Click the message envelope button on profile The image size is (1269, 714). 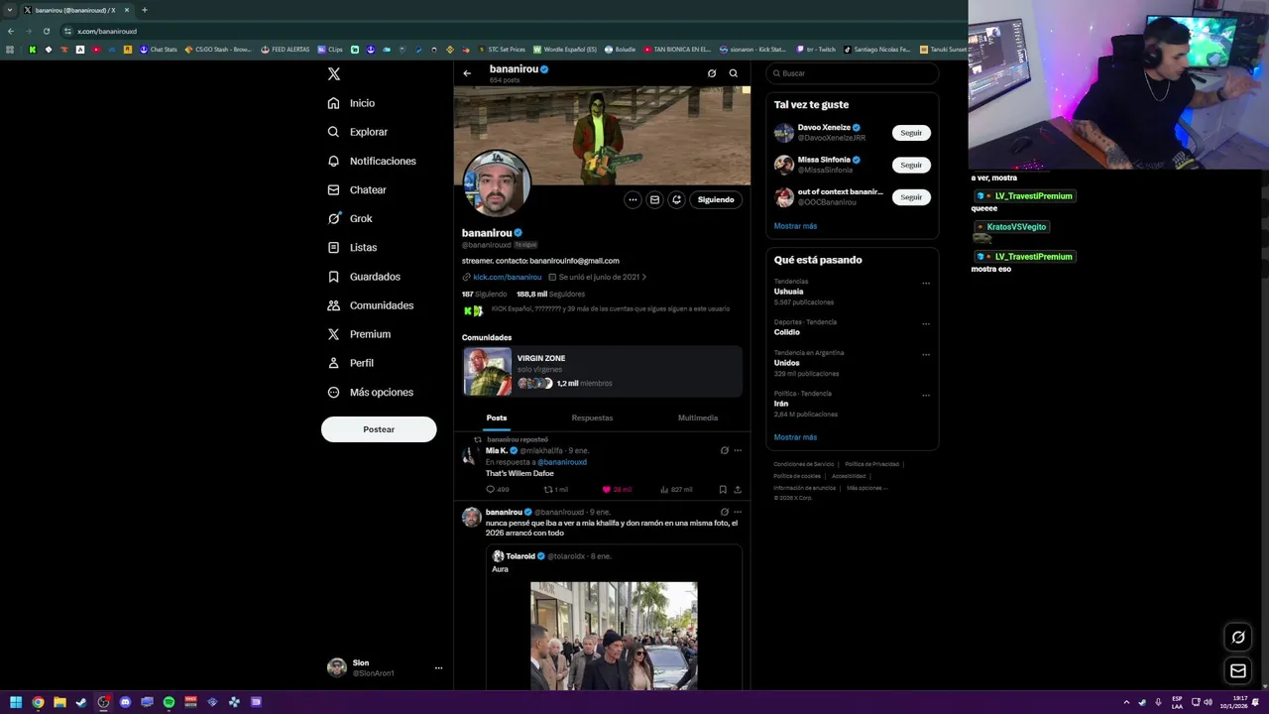coord(654,199)
